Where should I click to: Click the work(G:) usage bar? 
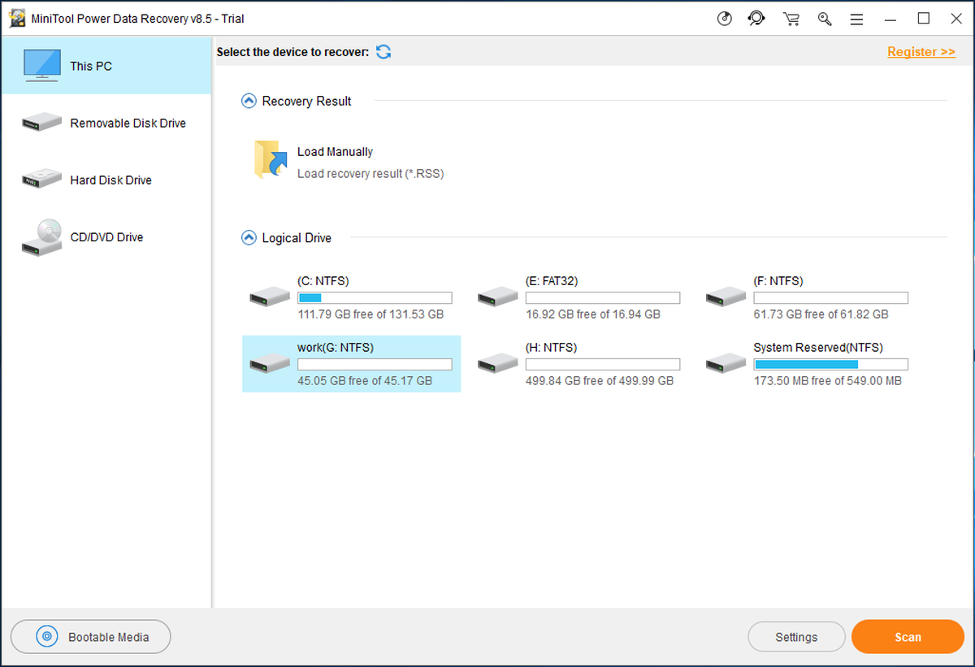tap(375, 365)
